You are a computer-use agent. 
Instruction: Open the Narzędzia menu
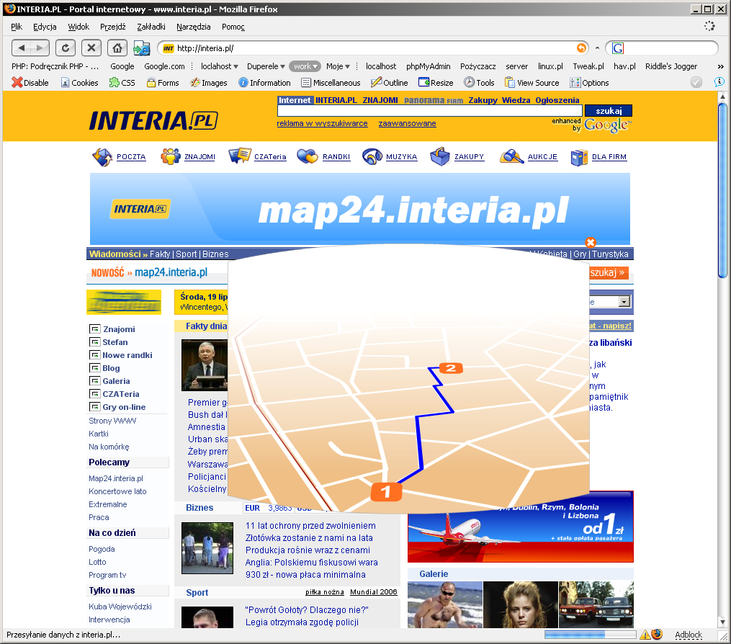[x=194, y=27]
